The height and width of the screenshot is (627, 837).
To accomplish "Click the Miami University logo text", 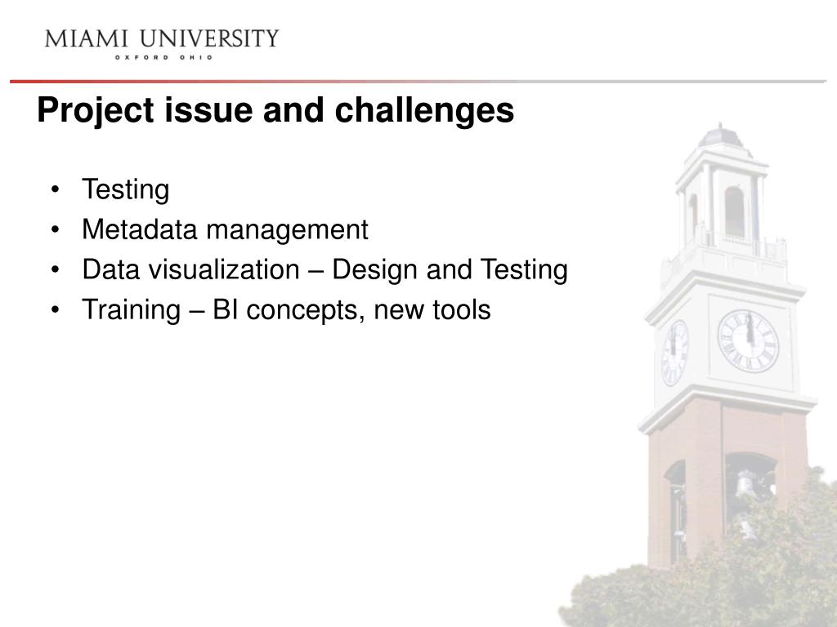I will tap(162, 39).
